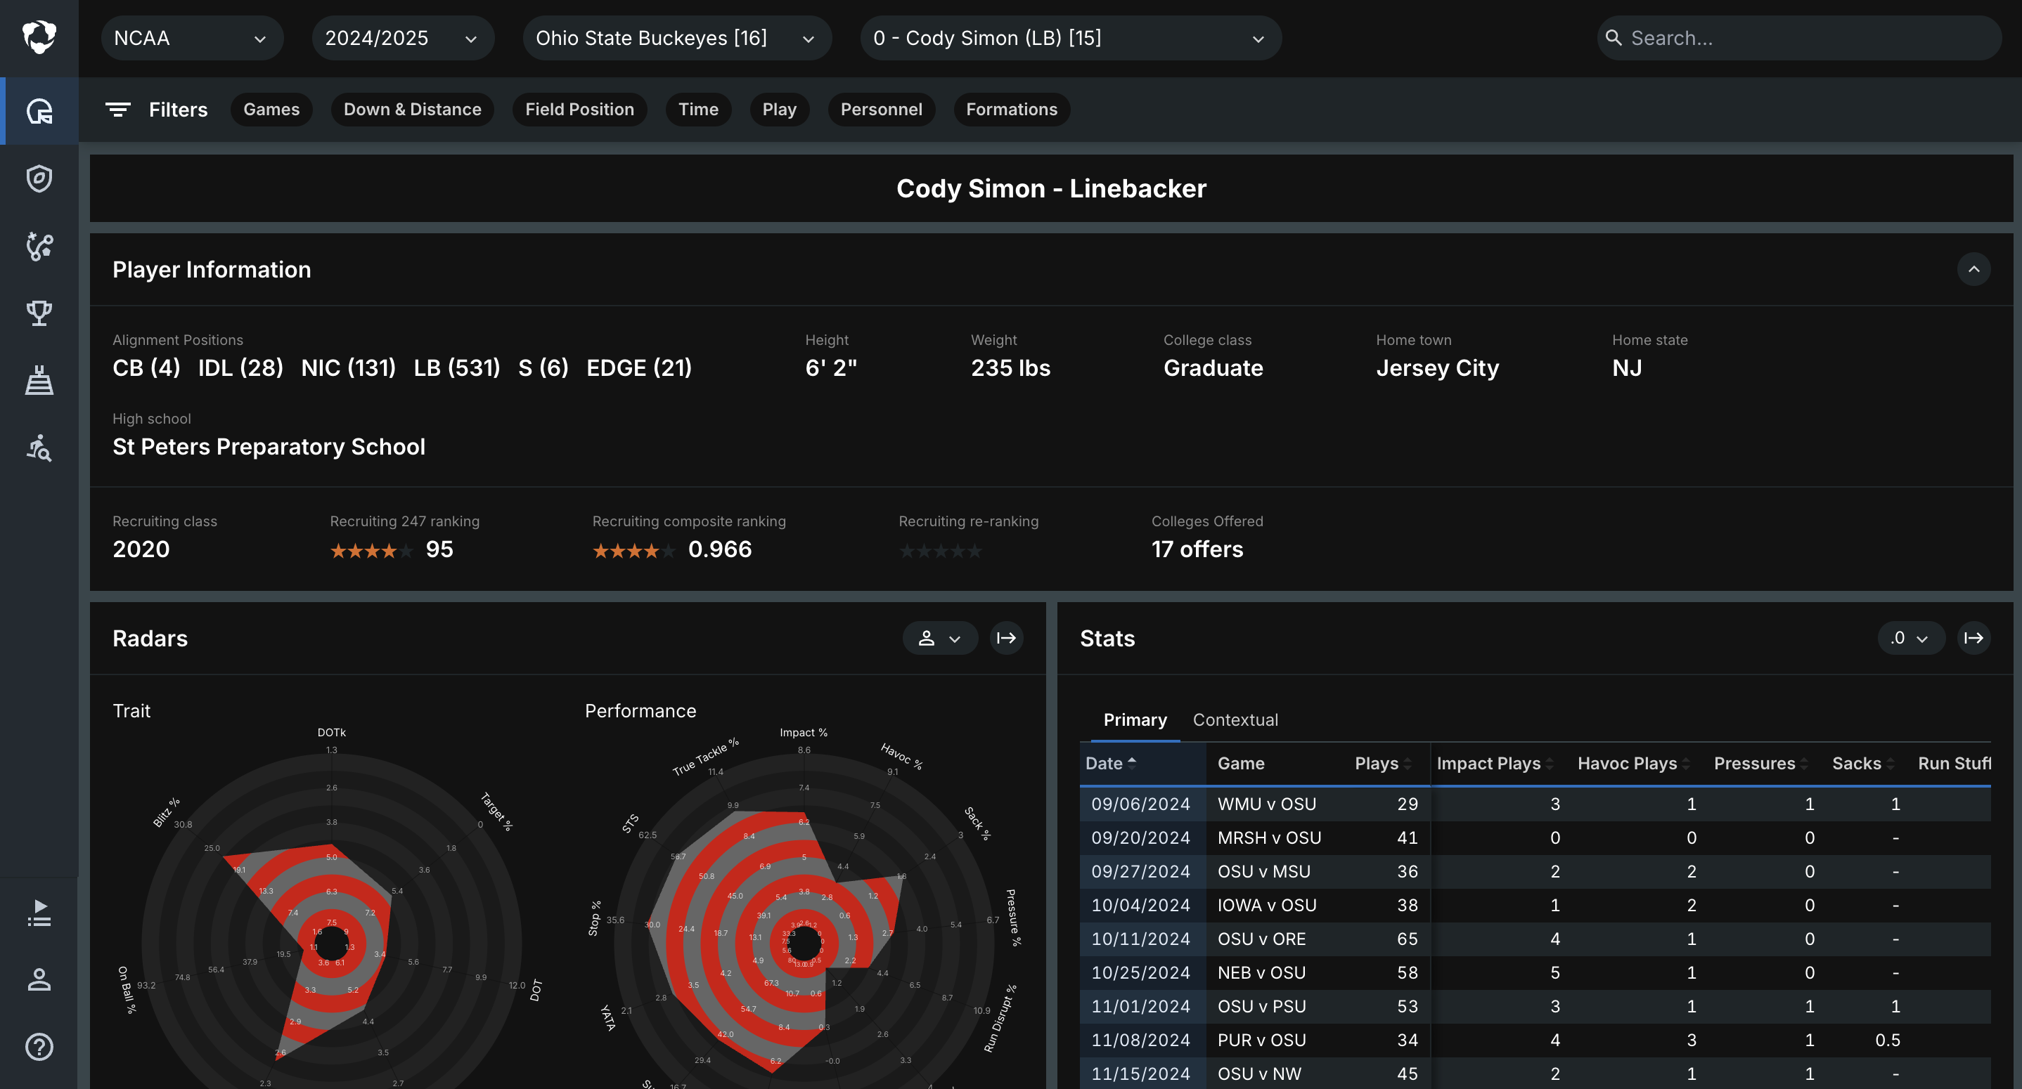This screenshot has width=2022, height=1089.
Task: Sort stats table by Sacks column
Action: pyautogui.click(x=1865, y=764)
